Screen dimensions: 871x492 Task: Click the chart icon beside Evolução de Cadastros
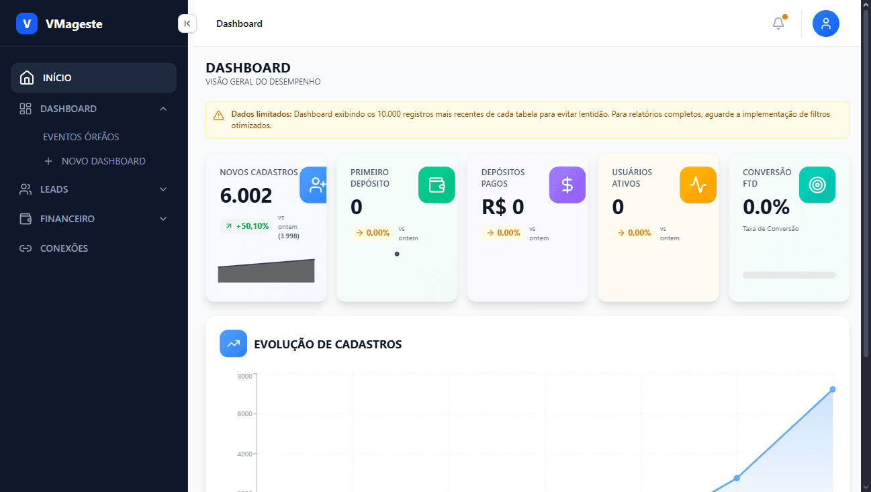pos(233,343)
